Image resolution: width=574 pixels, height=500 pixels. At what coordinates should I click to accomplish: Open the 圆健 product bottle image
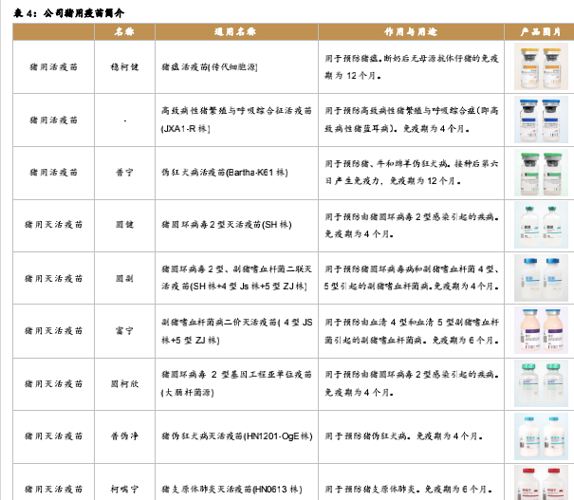click(x=541, y=225)
